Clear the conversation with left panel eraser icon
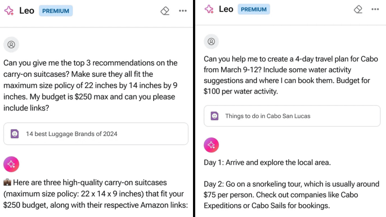The image size is (386, 217). [x=165, y=11]
